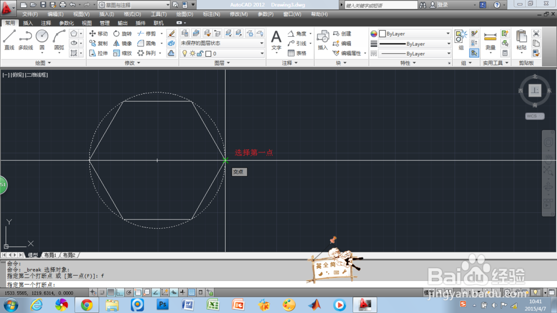Click the Mirror (镜像) tool
The width and height of the screenshot is (557, 313).
123,43
